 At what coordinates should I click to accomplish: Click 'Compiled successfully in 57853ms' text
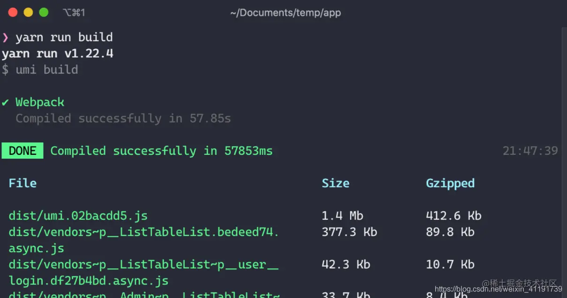pos(161,151)
